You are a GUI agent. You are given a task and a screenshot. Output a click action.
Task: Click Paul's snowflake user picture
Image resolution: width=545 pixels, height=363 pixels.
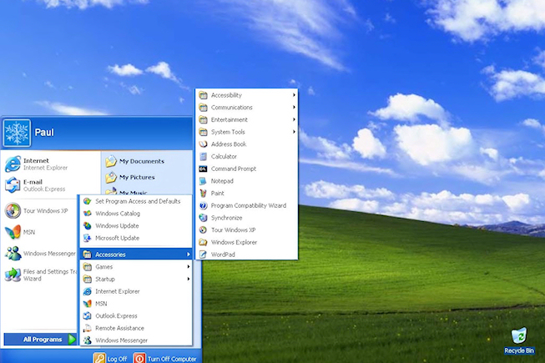point(17,133)
